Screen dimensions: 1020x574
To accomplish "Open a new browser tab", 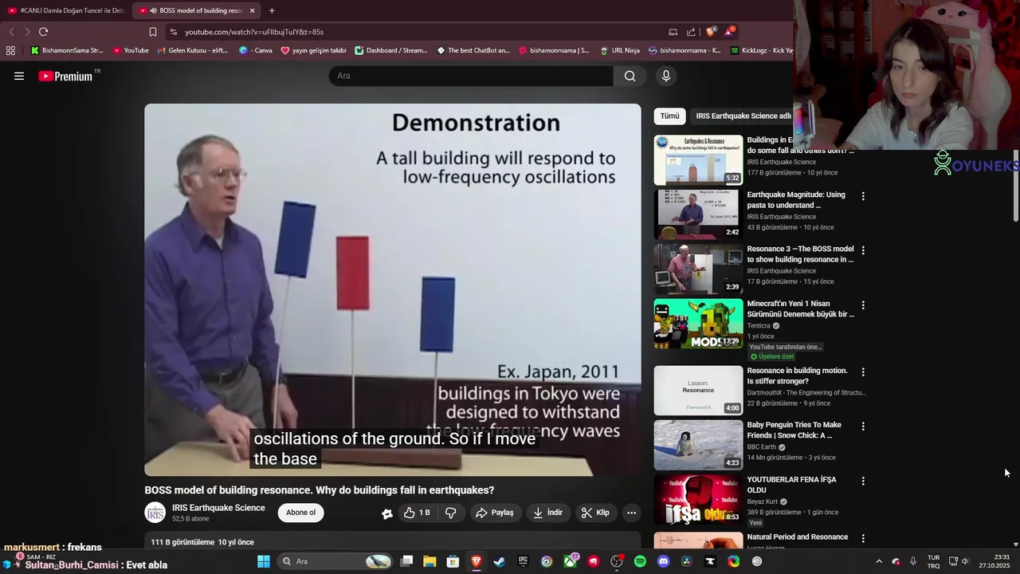I will (x=272, y=10).
